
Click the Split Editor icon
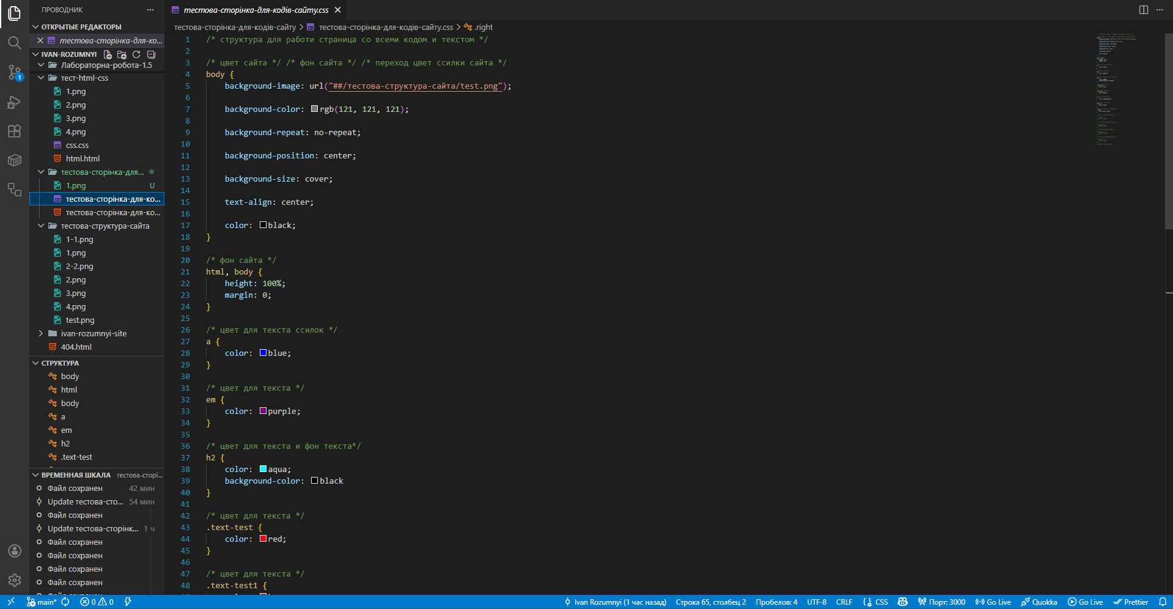(1143, 10)
